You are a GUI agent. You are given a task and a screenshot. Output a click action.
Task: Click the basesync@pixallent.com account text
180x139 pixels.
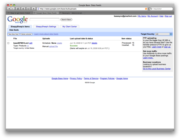coord(125,16)
